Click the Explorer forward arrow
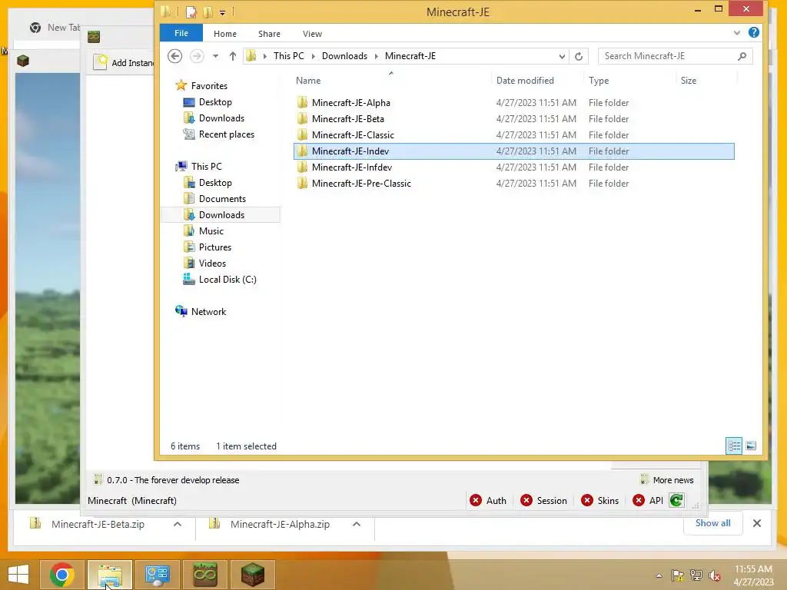Viewport: 787px width, 590px height. (x=197, y=56)
